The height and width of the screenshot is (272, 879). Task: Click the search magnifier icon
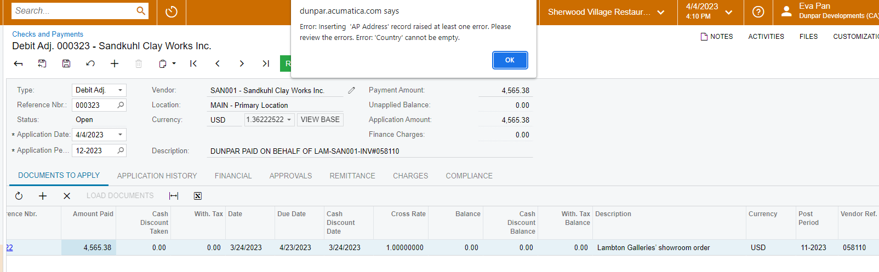[x=141, y=11]
